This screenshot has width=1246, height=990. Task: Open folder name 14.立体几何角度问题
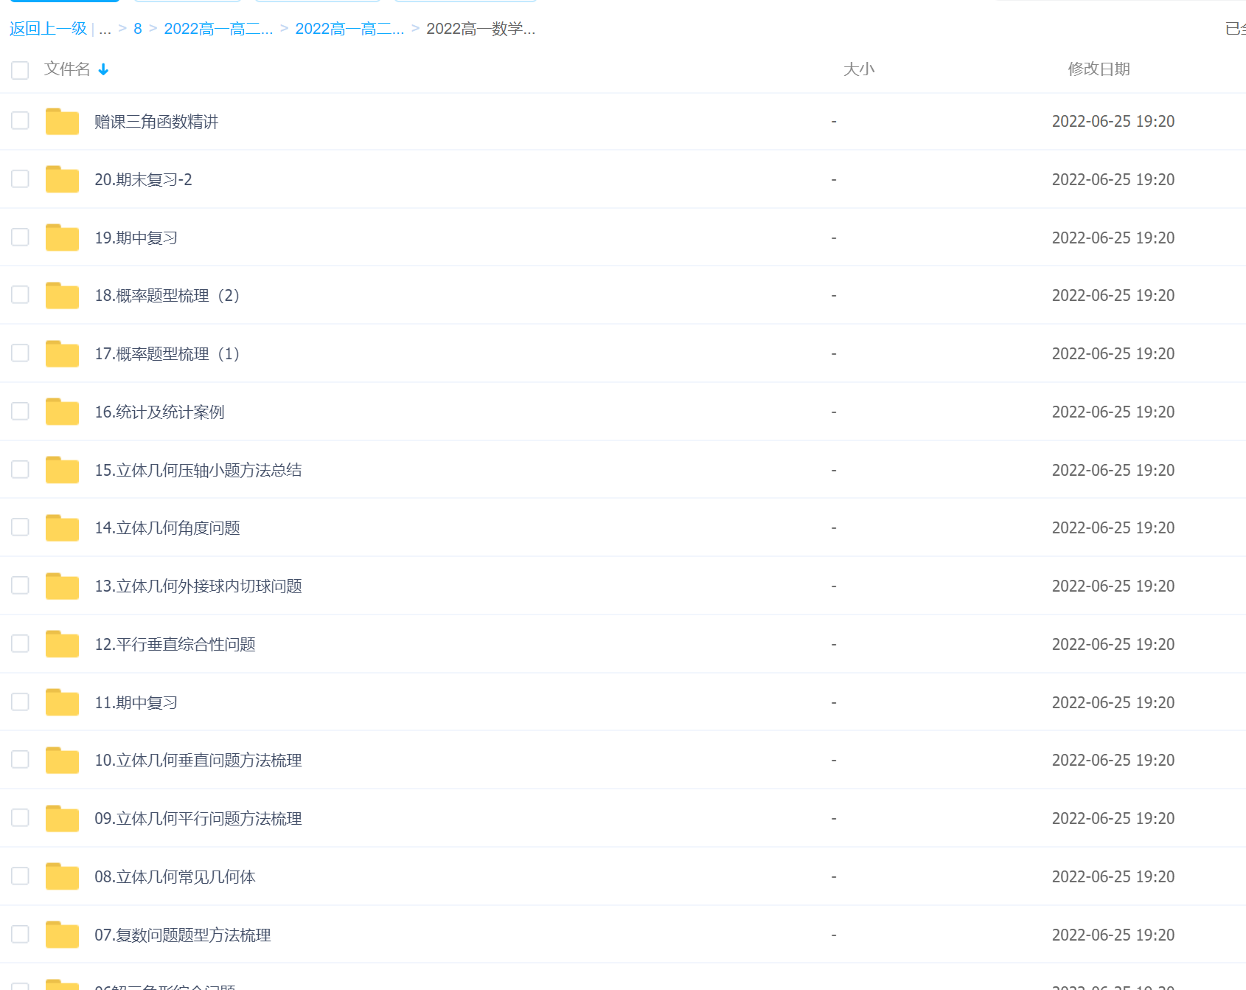pos(167,528)
